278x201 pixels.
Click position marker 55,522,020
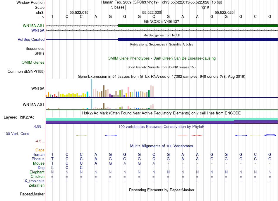(152, 12)
